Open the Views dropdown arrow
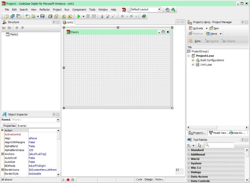The width and height of the screenshot is (250, 183). pyautogui.click(x=221, y=34)
